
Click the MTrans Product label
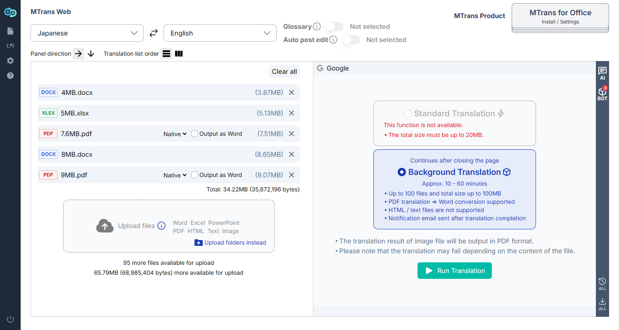[x=479, y=16]
